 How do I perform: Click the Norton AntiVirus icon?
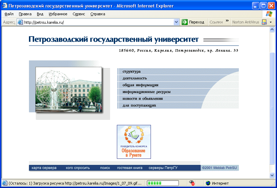point(264,22)
